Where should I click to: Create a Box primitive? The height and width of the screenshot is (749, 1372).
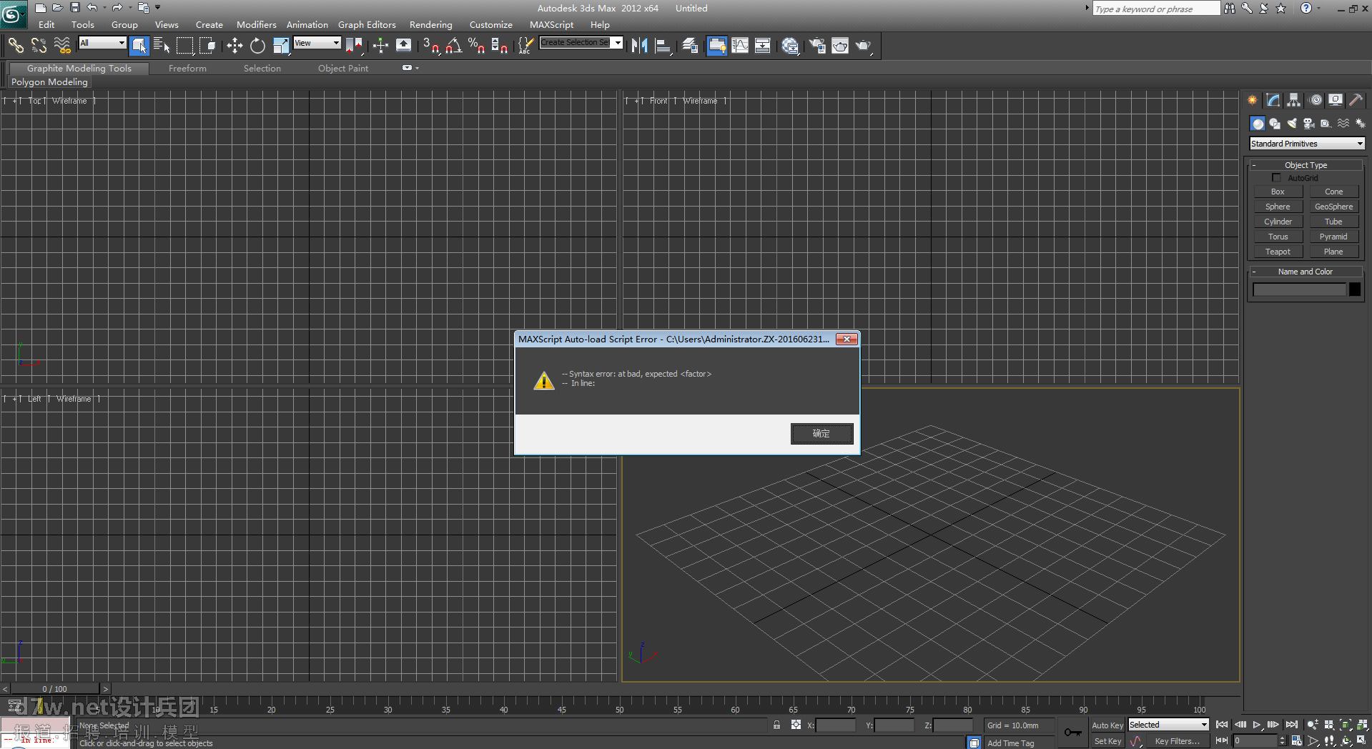1278,192
